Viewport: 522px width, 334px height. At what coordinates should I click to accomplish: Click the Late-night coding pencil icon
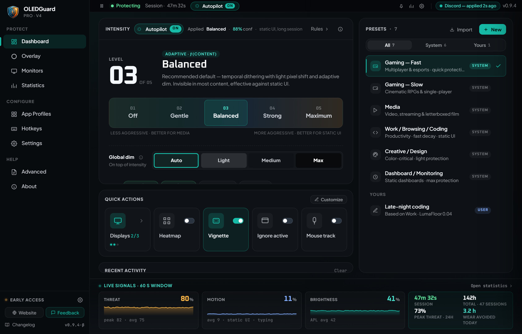[375, 210]
